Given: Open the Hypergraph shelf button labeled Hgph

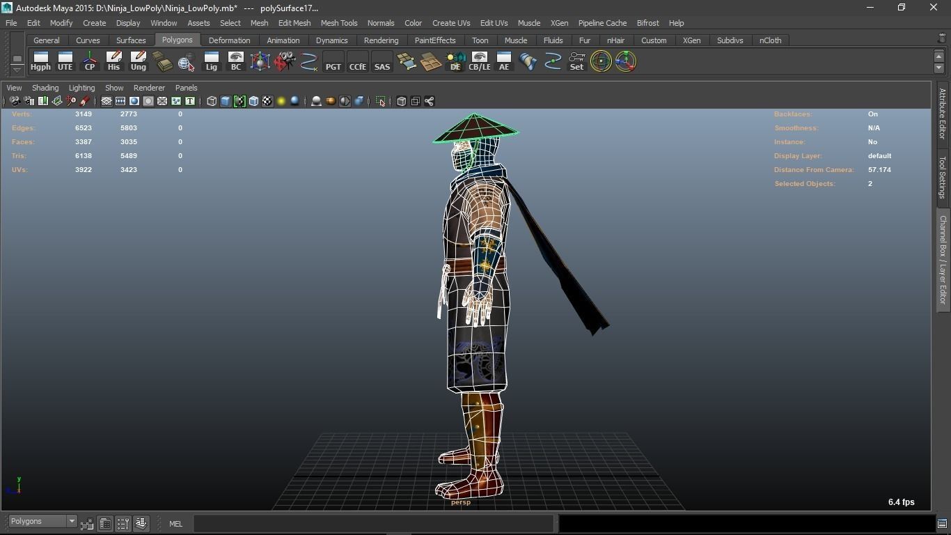Looking at the screenshot, I should pos(40,61).
